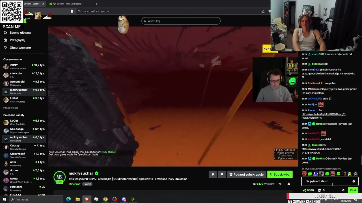Click the site settings icon before URL
This screenshot has width=362, height=203.
(x=79, y=11)
